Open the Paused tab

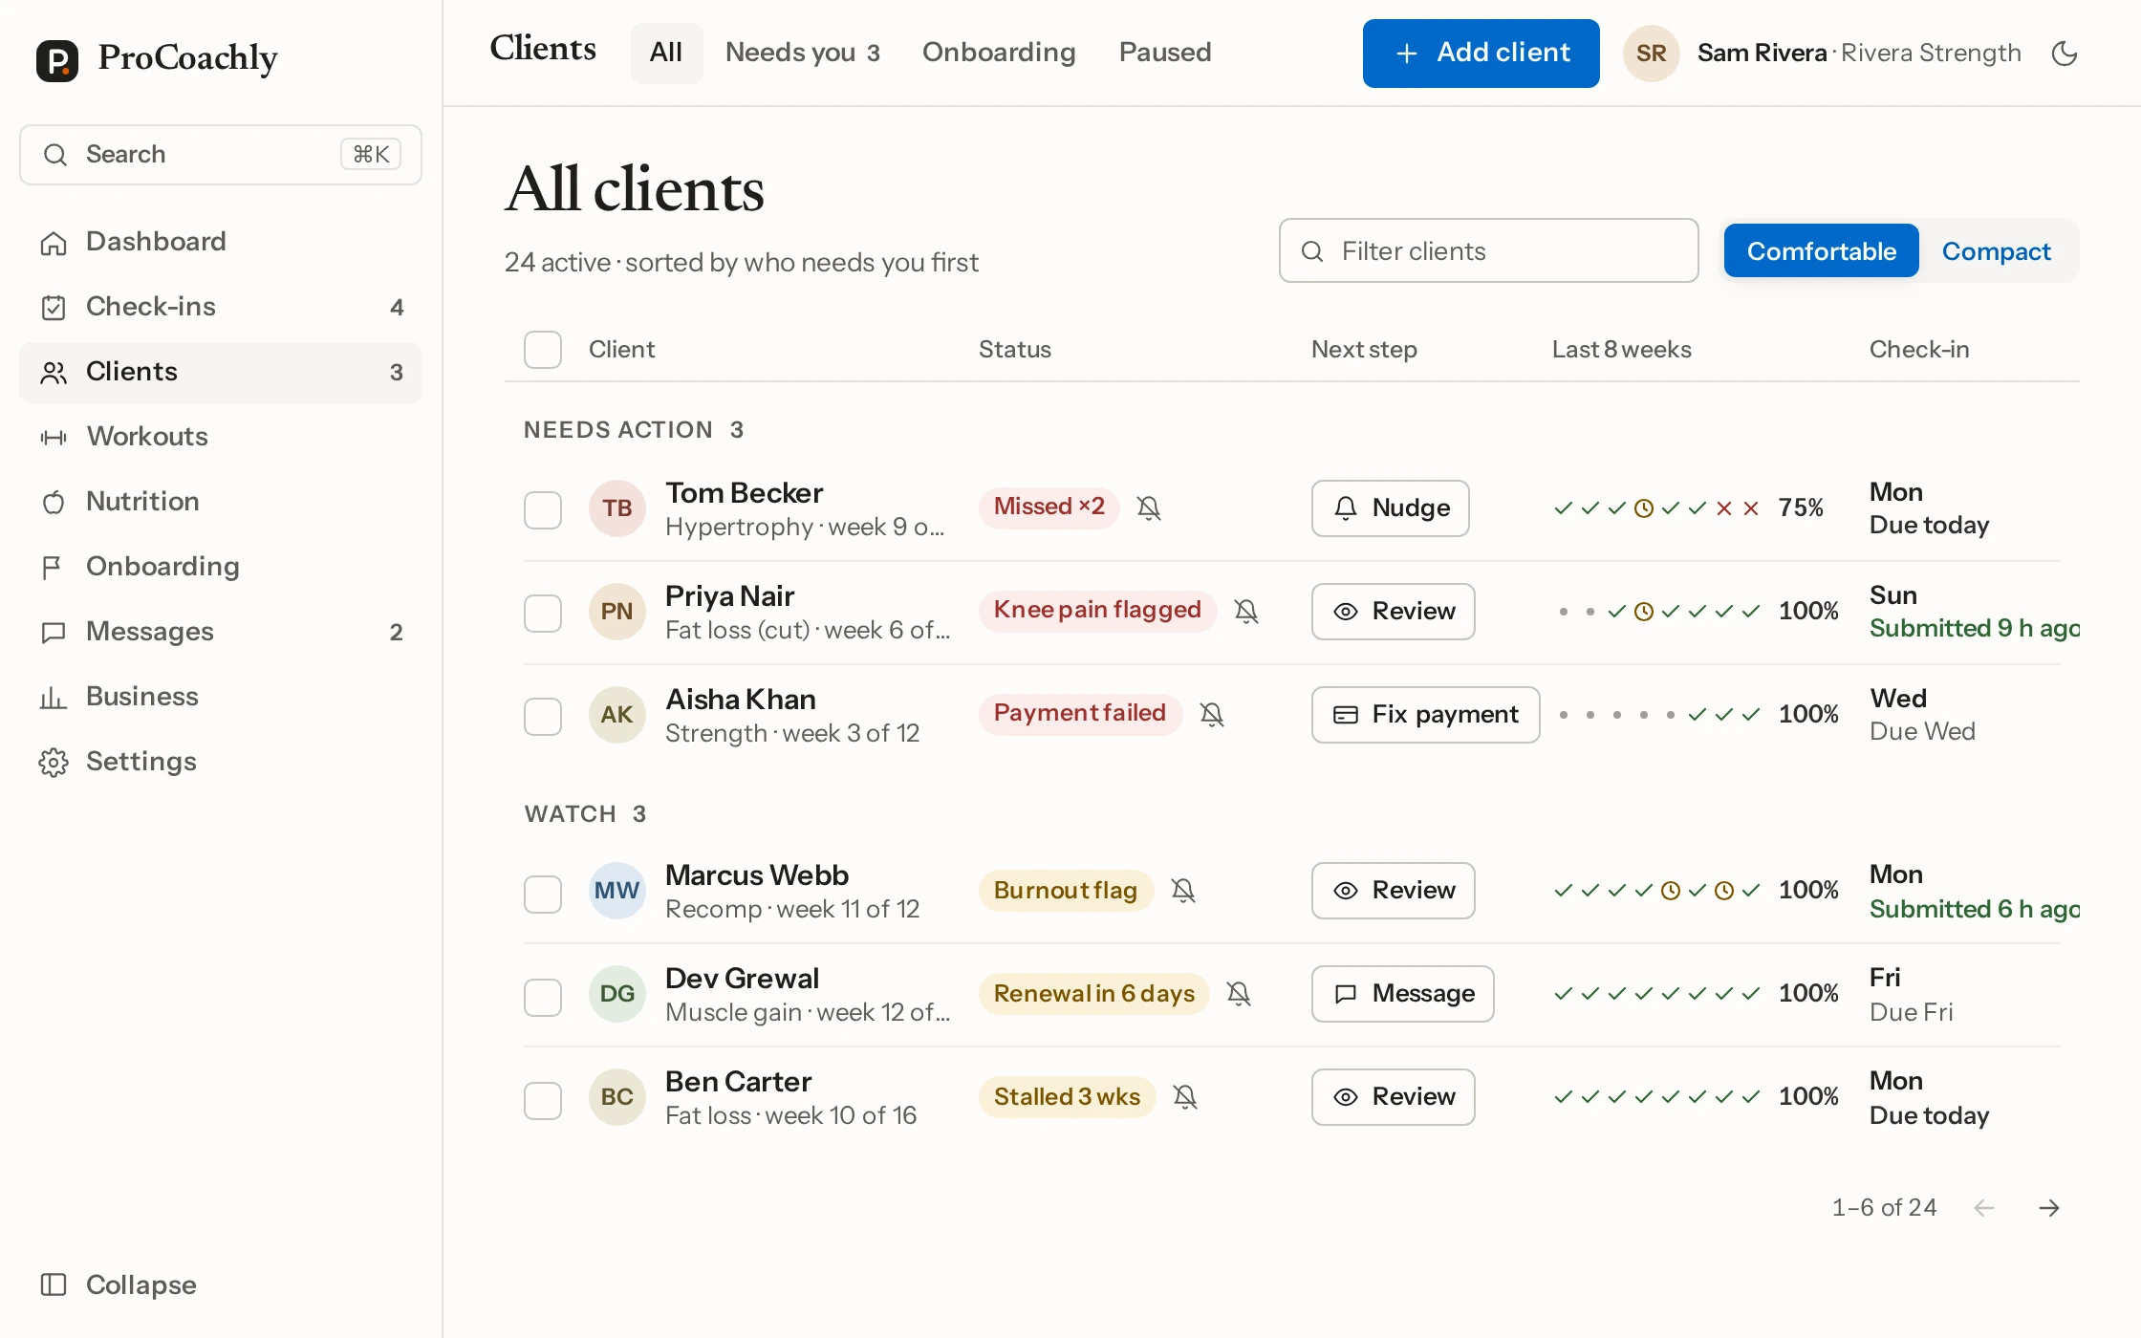coord(1165,53)
